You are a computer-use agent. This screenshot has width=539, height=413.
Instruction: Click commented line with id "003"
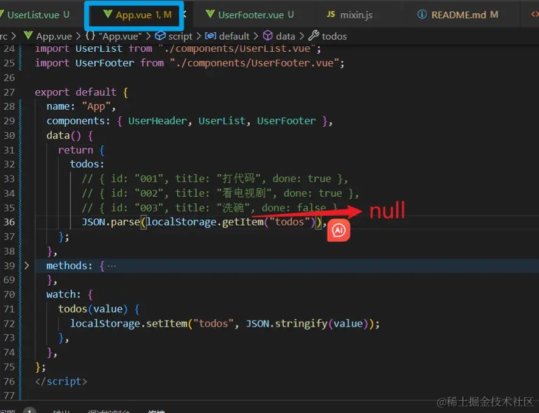coord(210,208)
